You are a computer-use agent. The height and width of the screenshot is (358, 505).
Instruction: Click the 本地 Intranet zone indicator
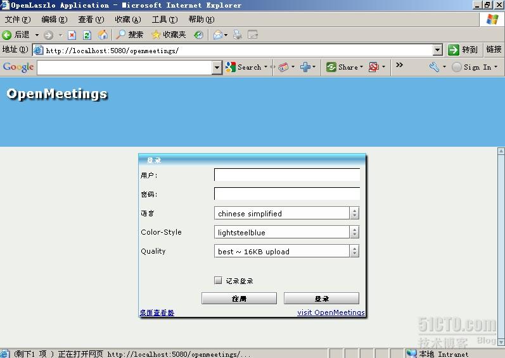point(438,354)
